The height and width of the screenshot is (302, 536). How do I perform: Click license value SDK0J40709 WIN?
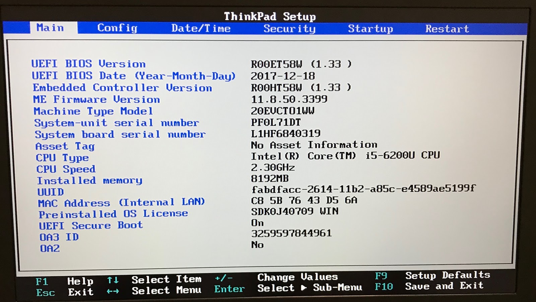pos(295,211)
